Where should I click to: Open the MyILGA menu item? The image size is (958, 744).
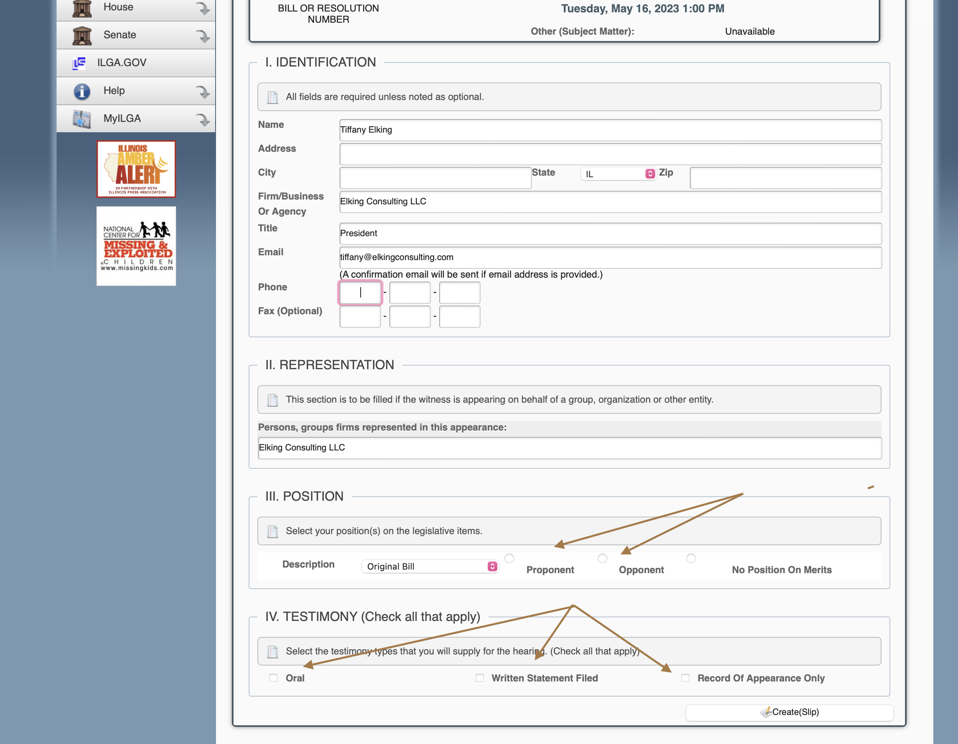122,119
